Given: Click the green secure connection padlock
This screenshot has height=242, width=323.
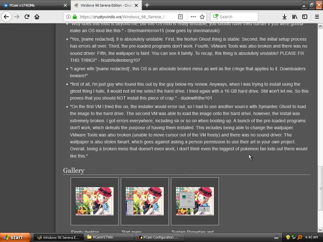Looking at the screenshot, I should (75, 17).
